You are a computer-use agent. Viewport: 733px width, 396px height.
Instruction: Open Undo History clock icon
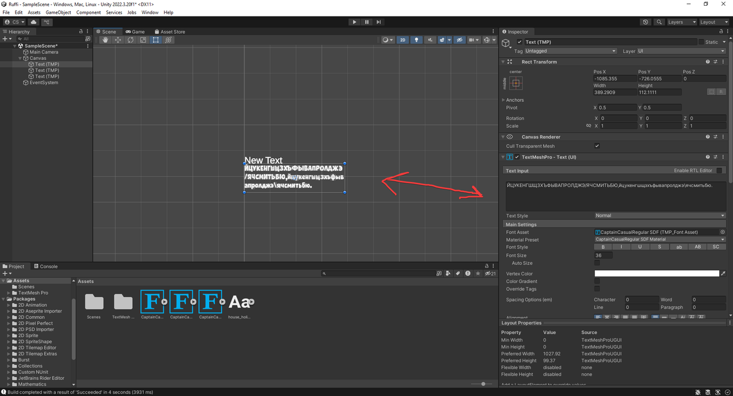[645, 22]
